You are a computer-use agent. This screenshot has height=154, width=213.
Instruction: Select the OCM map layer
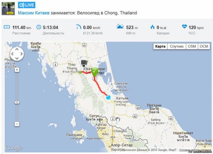click(204, 46)
